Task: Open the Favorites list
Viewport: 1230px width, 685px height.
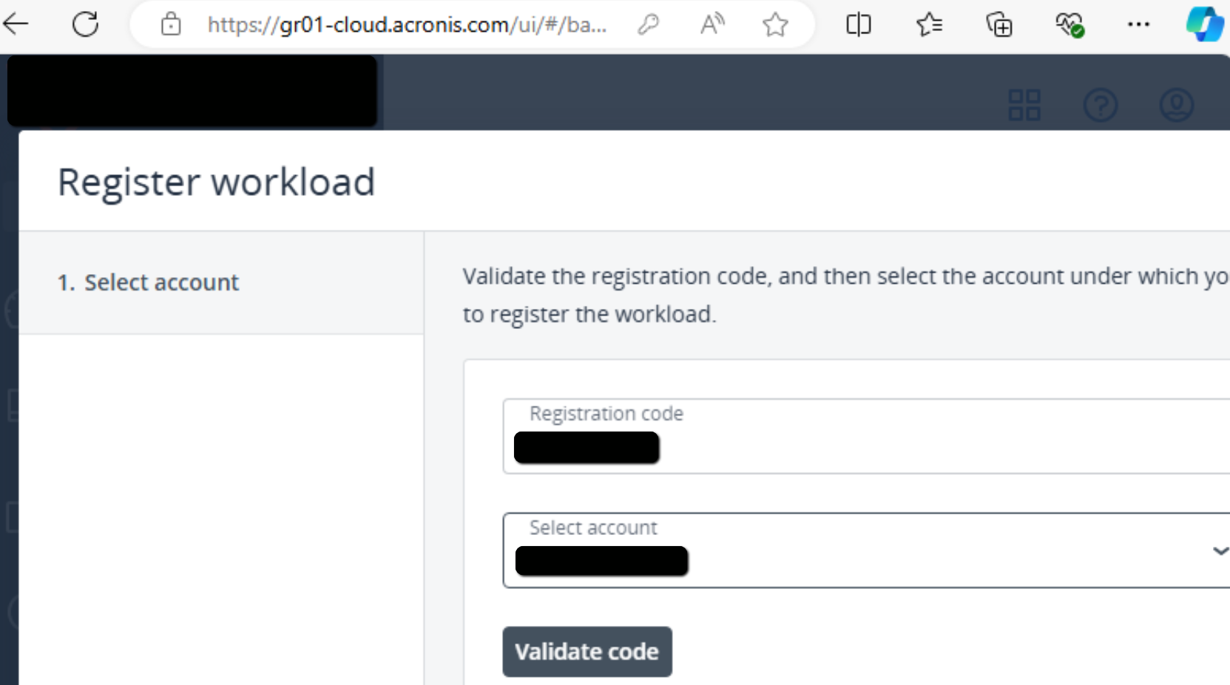Action: click(x=929, y=24)
